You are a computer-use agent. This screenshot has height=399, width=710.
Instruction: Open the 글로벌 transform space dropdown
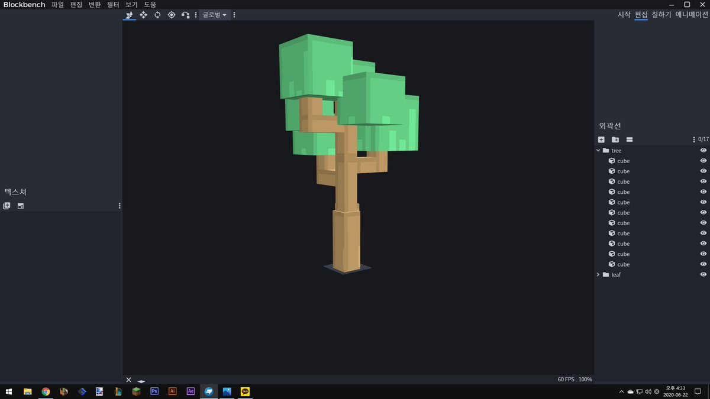(214, 15)
